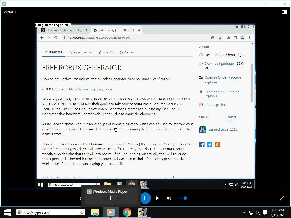The width and height of the screenshot is (291, 218).
Task: Click Open in FuGet Package Explorer link
Action: [222, 93]
